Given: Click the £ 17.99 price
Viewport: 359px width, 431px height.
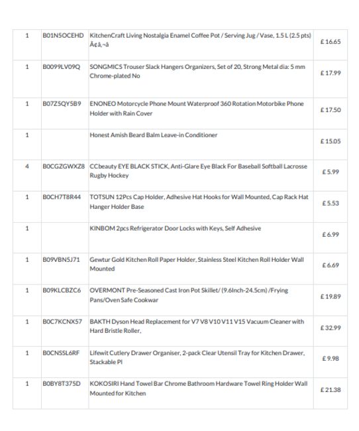Looking at the screenshot, I should click(331, 73).
